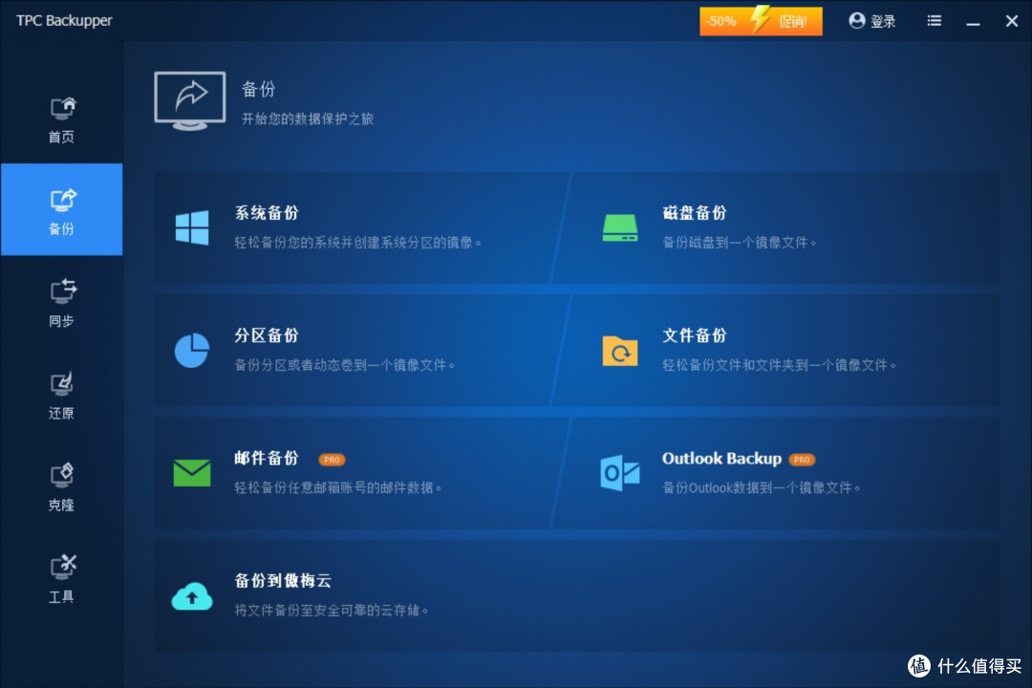Select 分区备份 title text

click(267, 335)
